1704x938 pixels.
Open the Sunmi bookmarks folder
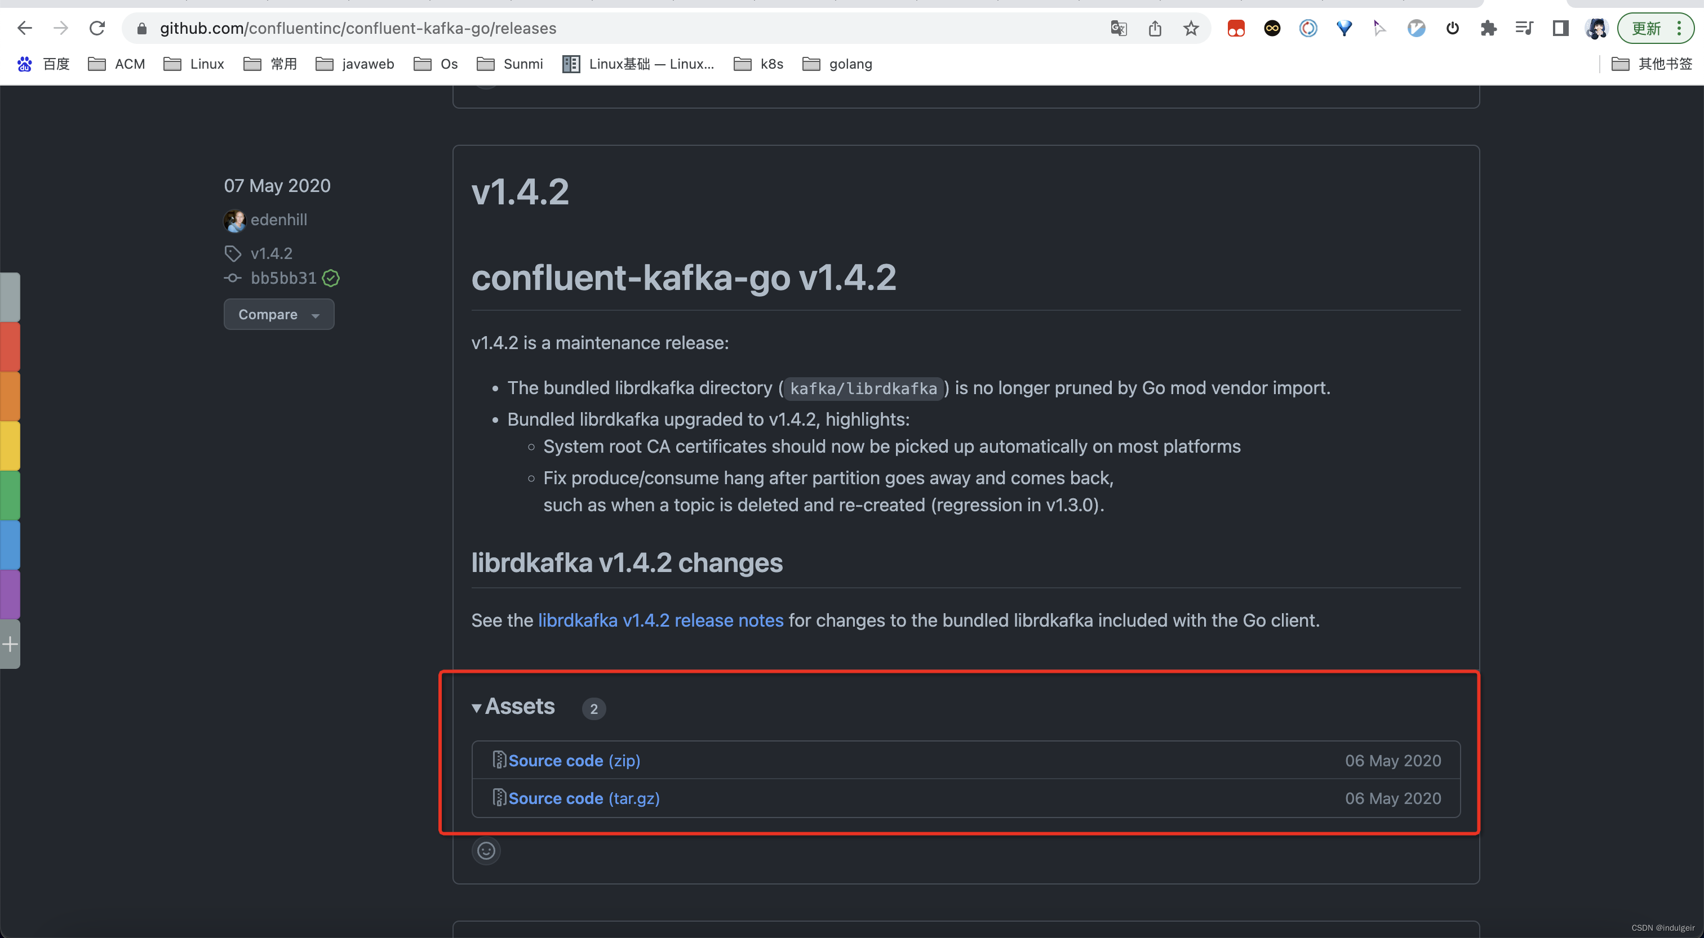point(510,64)
